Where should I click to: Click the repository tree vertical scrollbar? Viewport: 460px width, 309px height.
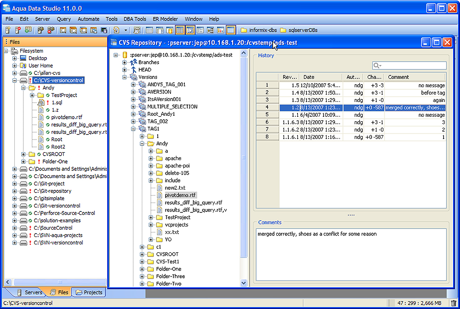pos(243,158)
